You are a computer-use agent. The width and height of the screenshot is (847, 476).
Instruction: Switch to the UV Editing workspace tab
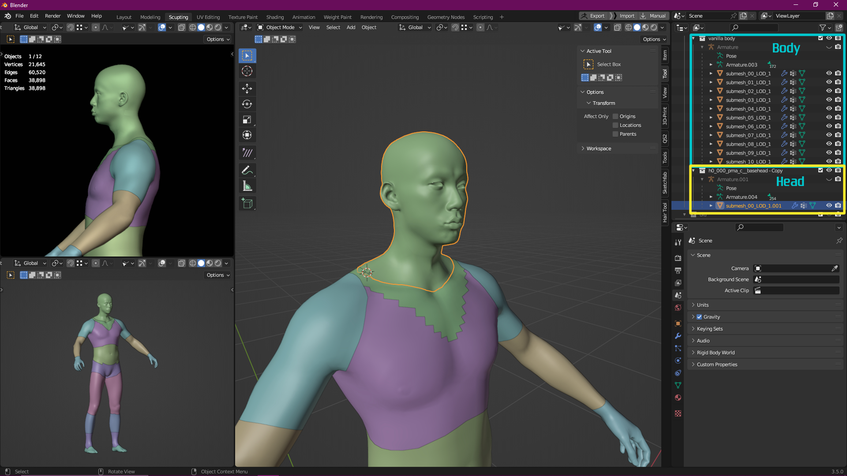208,17
